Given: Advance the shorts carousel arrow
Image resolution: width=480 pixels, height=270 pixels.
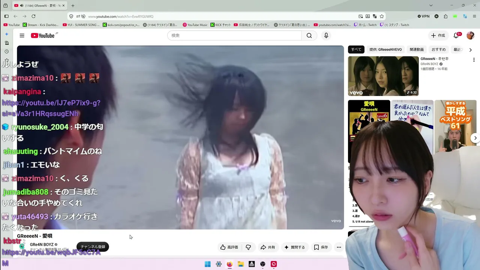Looking at the screenshot, I should [475, 138].
